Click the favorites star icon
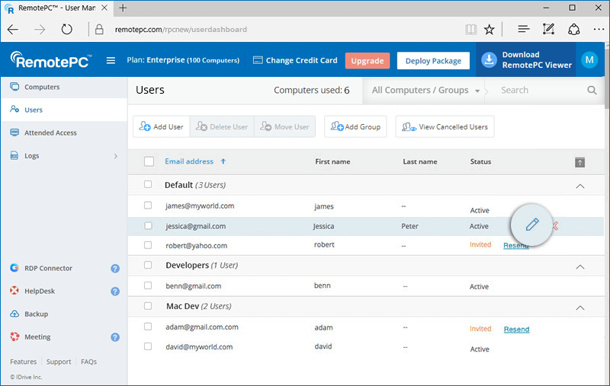The image size is (610, 386). click(489, 29)
